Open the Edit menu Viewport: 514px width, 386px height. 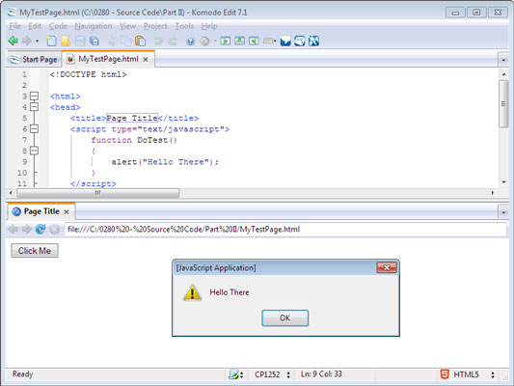click(x=35, y=26)
